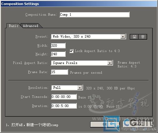Click the Cancel button
The width and height of the screenshot is (158, 133).
(137, 124)
